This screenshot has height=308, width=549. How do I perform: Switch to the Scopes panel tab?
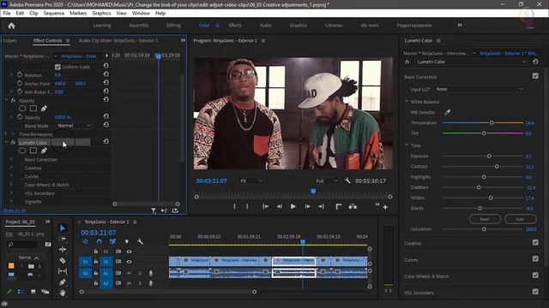click(9, 40)
